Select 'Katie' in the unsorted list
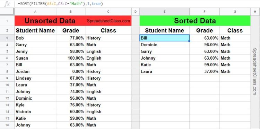This screenshot has height=129, width=260. pyautogui.click(x=35, y=118)
